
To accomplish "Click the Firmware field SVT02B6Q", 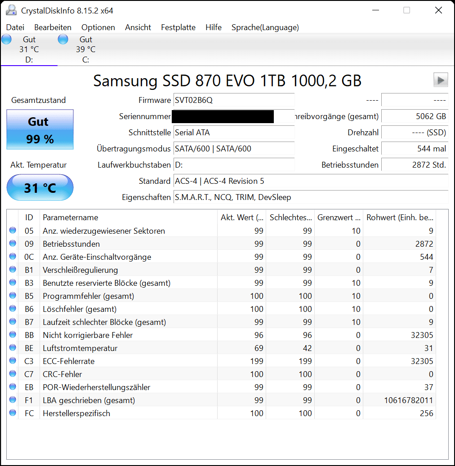I will [234, 100].
